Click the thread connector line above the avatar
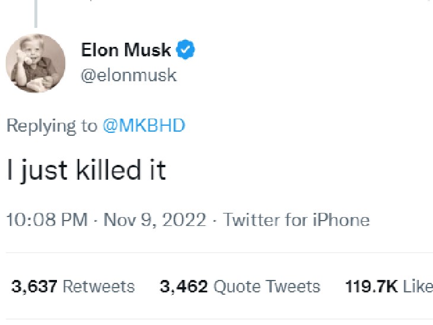 36,13
